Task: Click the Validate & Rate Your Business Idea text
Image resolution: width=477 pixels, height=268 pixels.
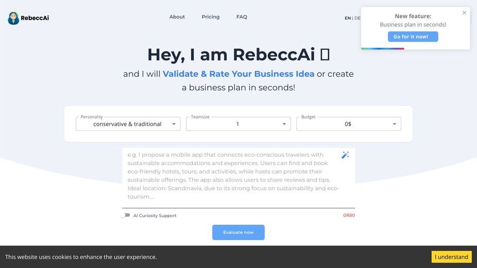Action: (x=238, y=74)
